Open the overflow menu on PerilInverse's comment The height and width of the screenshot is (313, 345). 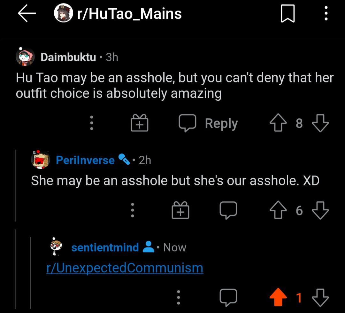coord(133,210)
